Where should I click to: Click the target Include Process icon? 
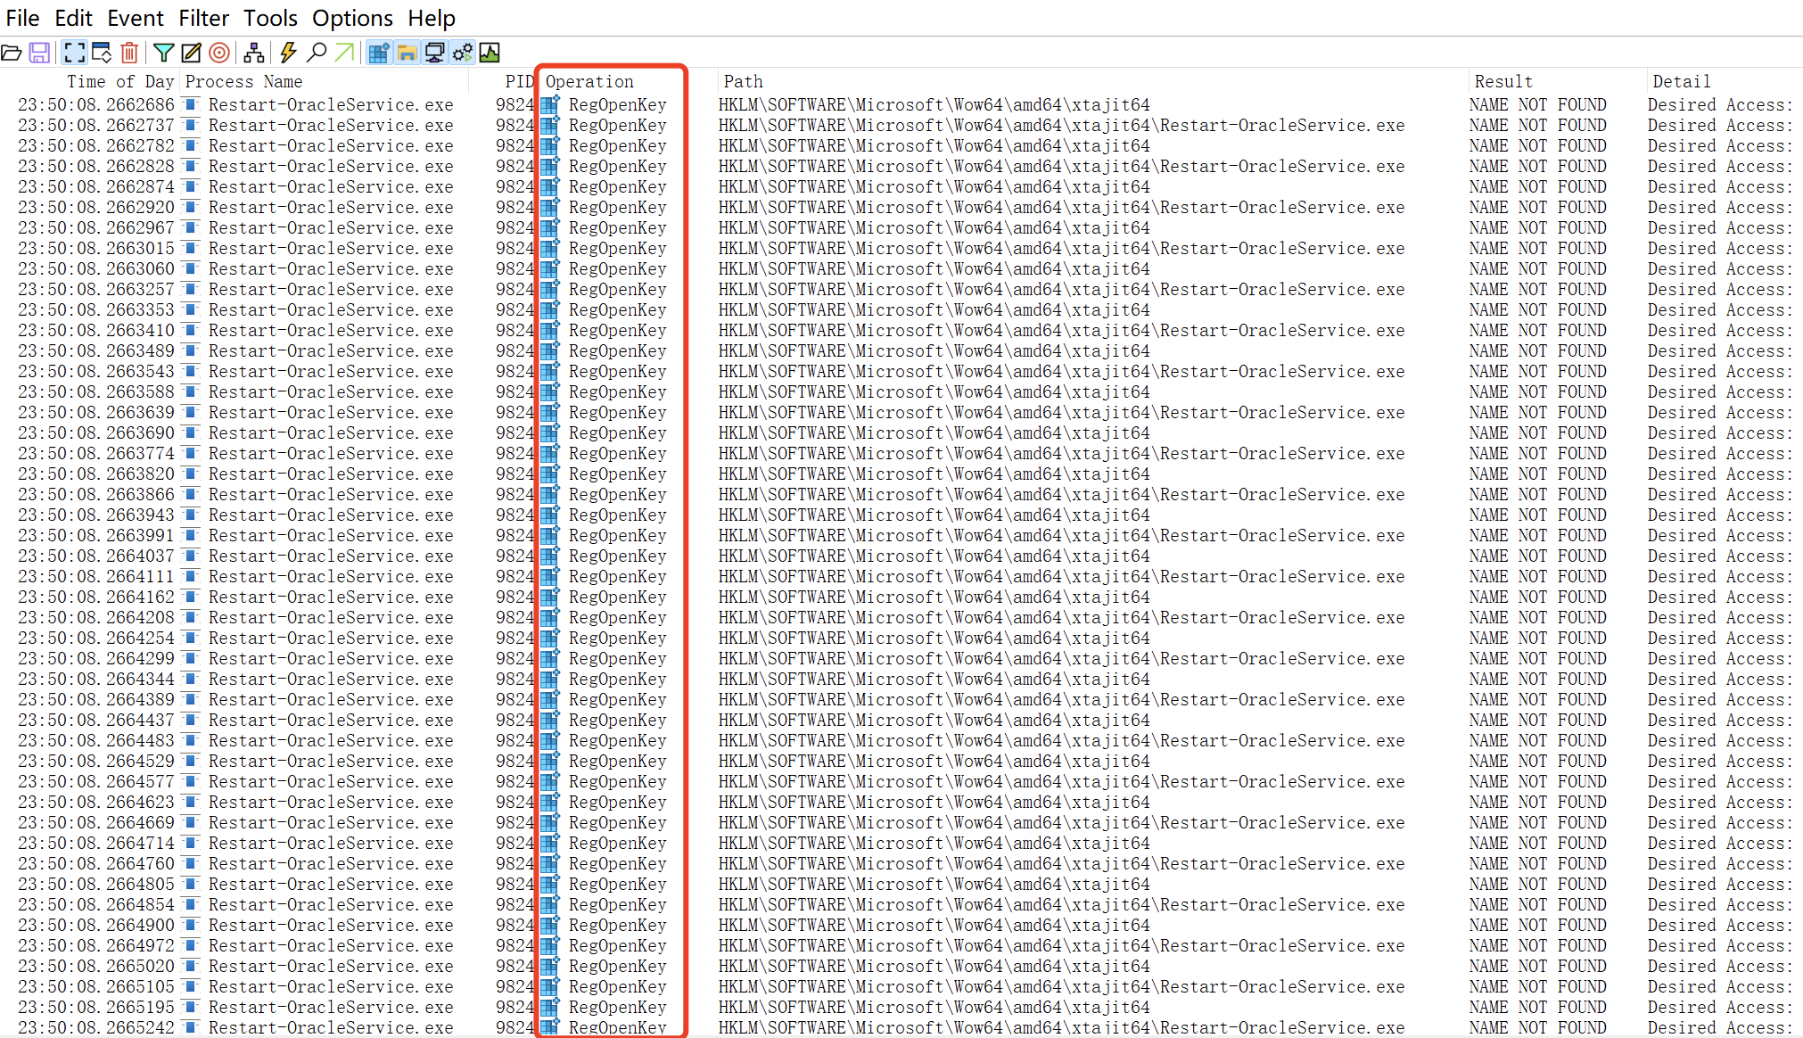(219, 54)
